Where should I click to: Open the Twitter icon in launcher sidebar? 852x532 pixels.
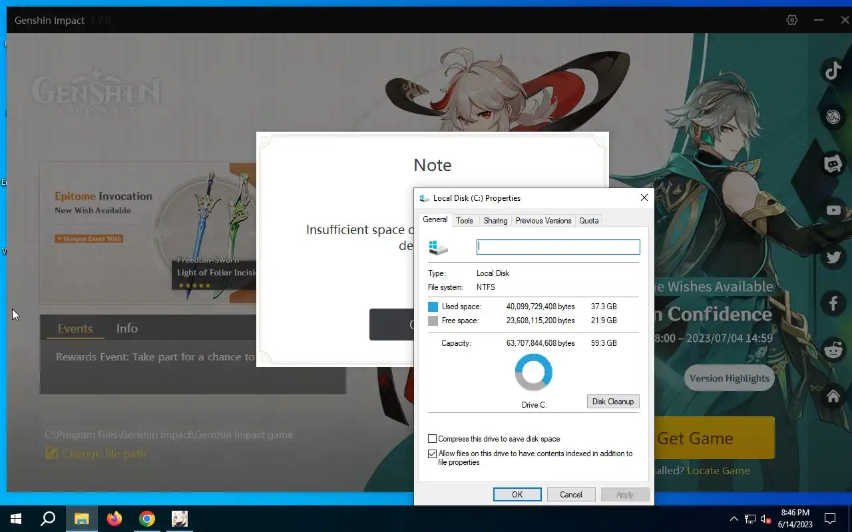point(833,257)
